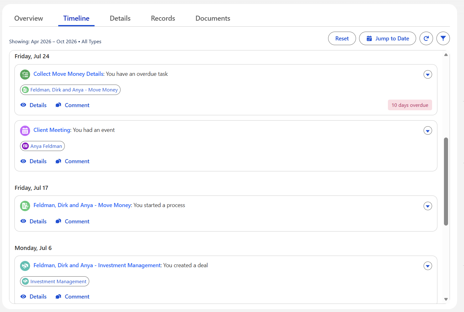Click the eye icon in the Client Meeting card

click(23, 161)
